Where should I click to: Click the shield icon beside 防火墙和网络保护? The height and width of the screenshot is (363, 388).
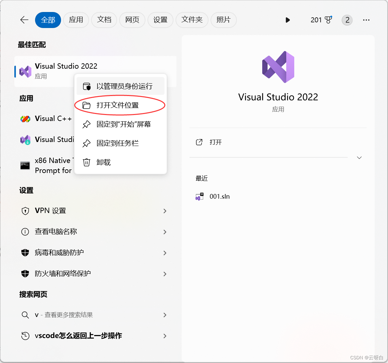(25, 274)
